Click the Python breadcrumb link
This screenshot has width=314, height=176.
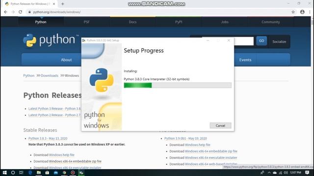click(29, 76)
